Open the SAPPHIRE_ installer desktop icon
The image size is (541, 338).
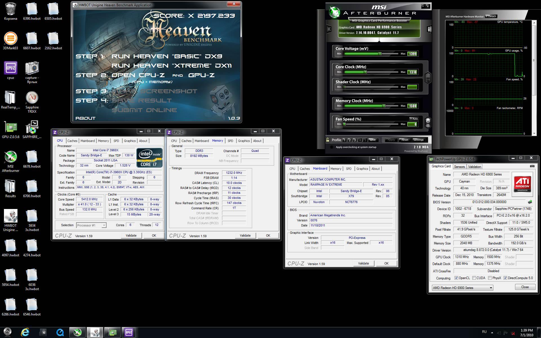pyautogui.click(x=32, y=130)
